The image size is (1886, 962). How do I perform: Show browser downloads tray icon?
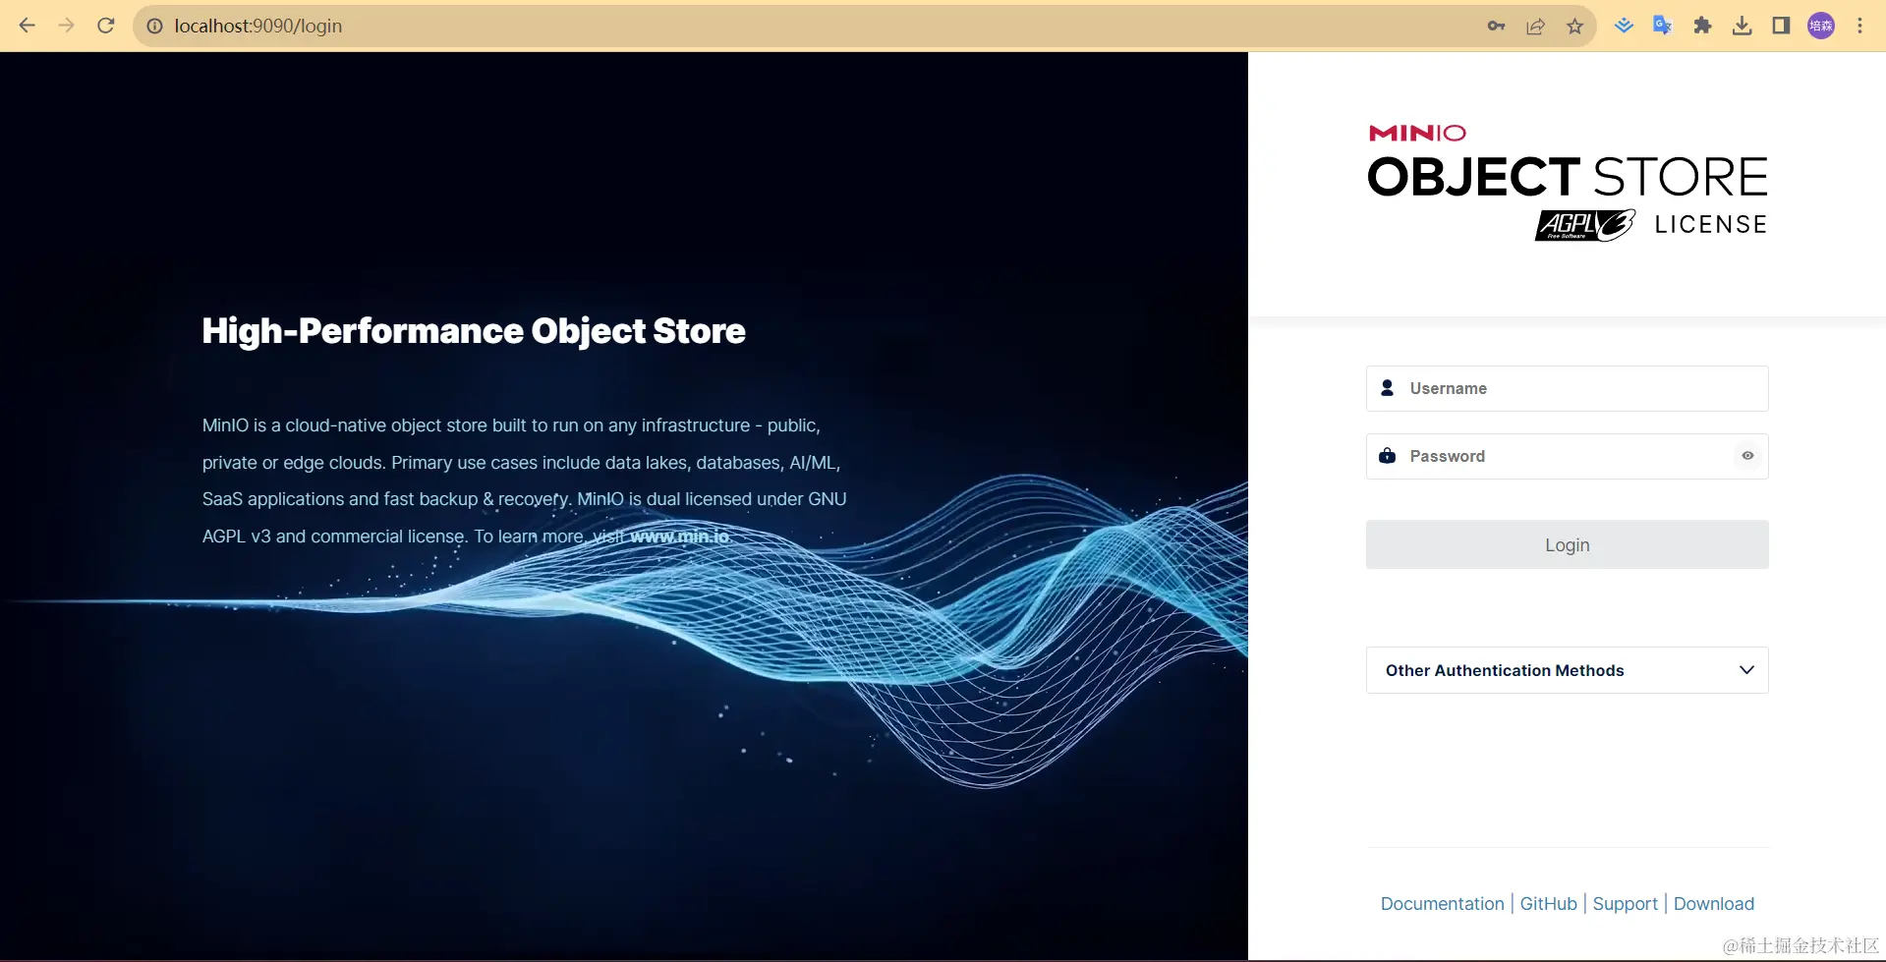pyautogui.click(x=1742, y=26)
